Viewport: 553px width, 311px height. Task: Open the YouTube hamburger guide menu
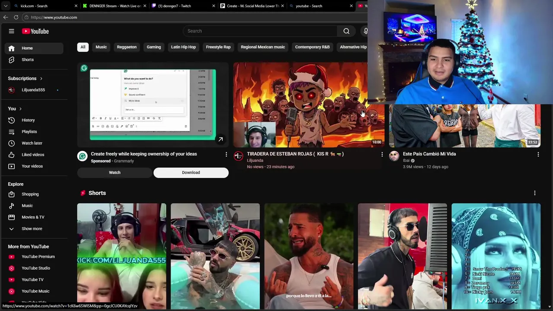12,31
